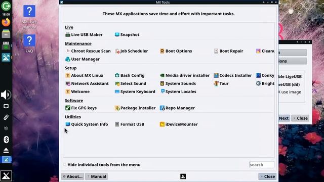This screenshot has height=182, width=324.
Task: Click the search field in MX Tools
Action: pyautogui.click(x=262, y=165)
